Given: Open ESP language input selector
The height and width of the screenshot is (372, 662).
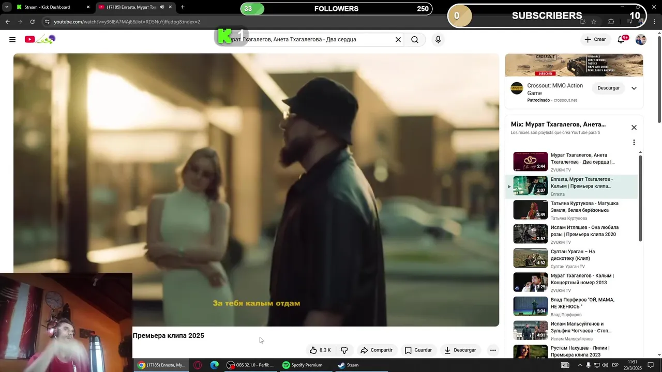Looking at the screenshot, I should pyautogui.click(x=615, y=365).
